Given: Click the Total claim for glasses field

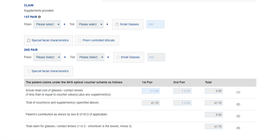Looking at the screenshot, I should (214, 127).
